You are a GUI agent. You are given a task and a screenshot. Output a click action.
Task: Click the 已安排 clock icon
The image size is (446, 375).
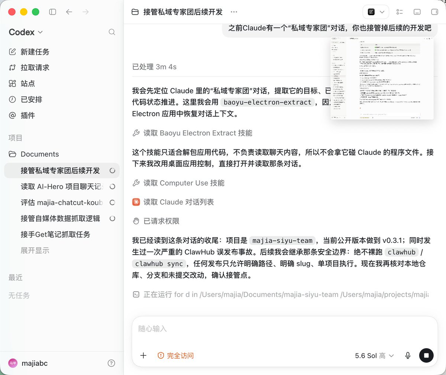point(12,100)
